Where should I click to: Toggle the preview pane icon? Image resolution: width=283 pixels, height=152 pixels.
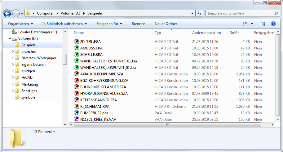click(262, 24)
